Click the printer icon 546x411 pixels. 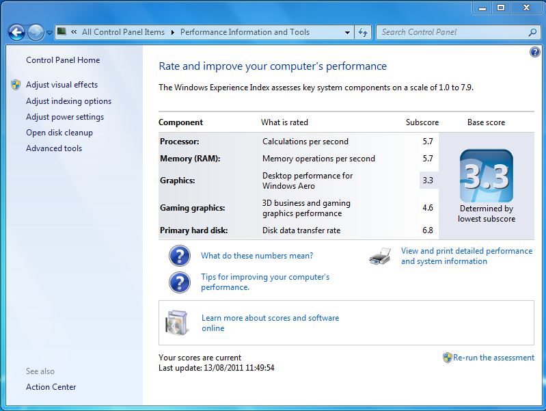click(x=380, y=256)
